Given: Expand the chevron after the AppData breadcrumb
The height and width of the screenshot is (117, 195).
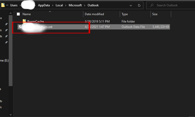Looking at the screenshot, I should click(53, 5).
